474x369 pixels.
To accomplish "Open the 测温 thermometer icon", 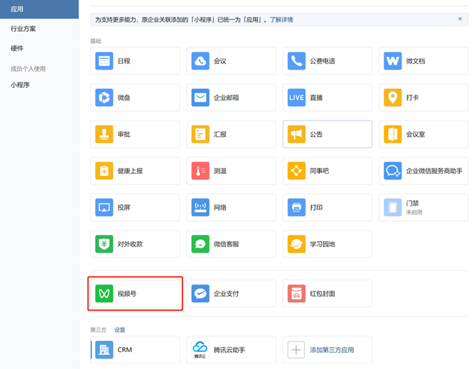I will 200,171.
